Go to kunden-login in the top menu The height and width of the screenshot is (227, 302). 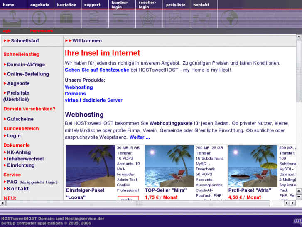(120, 5)
